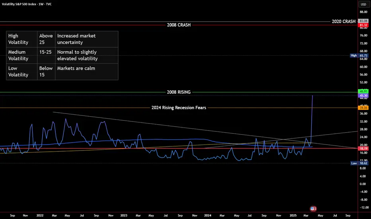
Task: Select the 2020 CRASH line label
Action: [x=344, y=22]
